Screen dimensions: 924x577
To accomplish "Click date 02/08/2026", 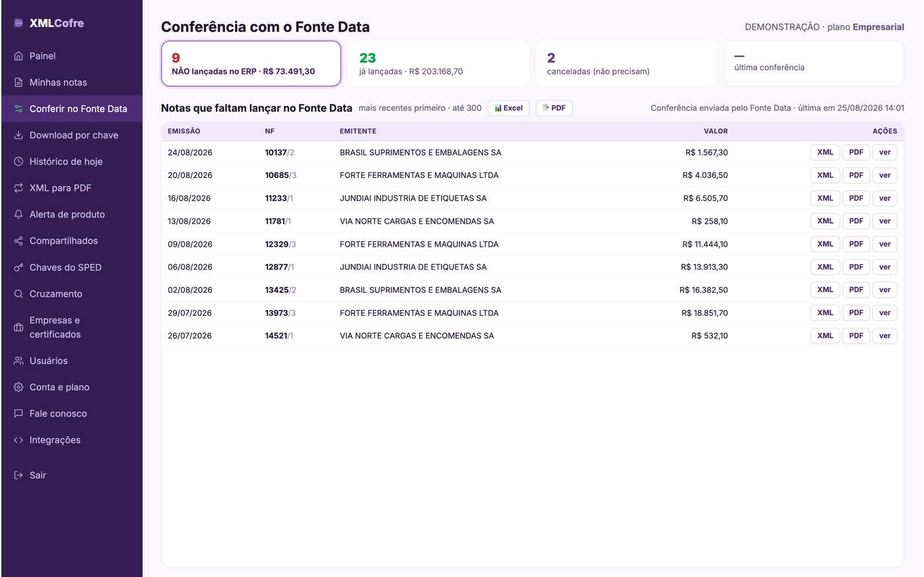I will click(190, 289).
